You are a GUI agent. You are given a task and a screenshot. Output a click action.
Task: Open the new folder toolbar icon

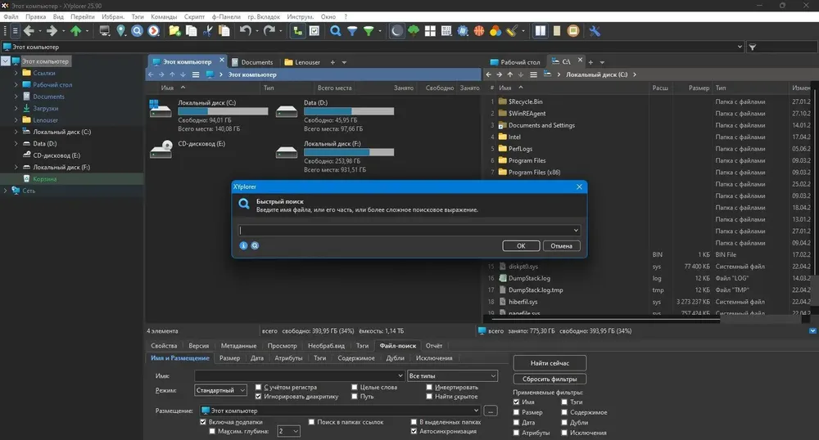[x=174, y=31]
